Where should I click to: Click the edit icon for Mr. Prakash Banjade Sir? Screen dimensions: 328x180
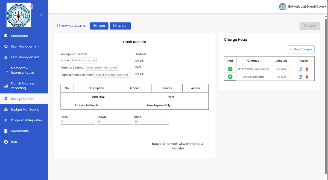301,69
